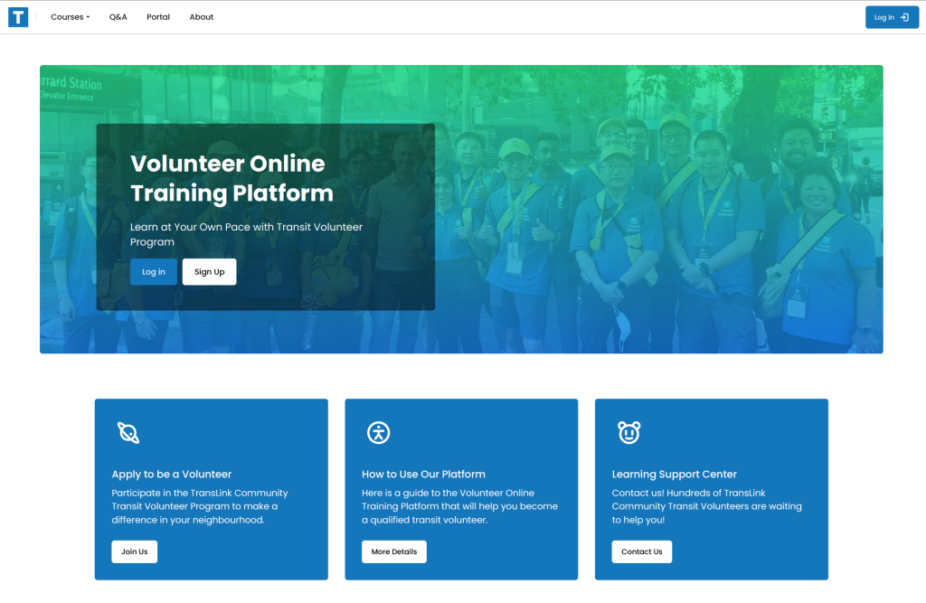Click the Volunteer Online Training Platform title

coord(231,178)
